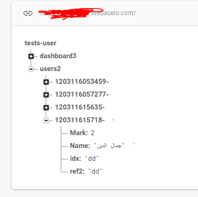Collapse node 120311615718-
The width and height of the screenshot is (198, 197).
(46, 120)
